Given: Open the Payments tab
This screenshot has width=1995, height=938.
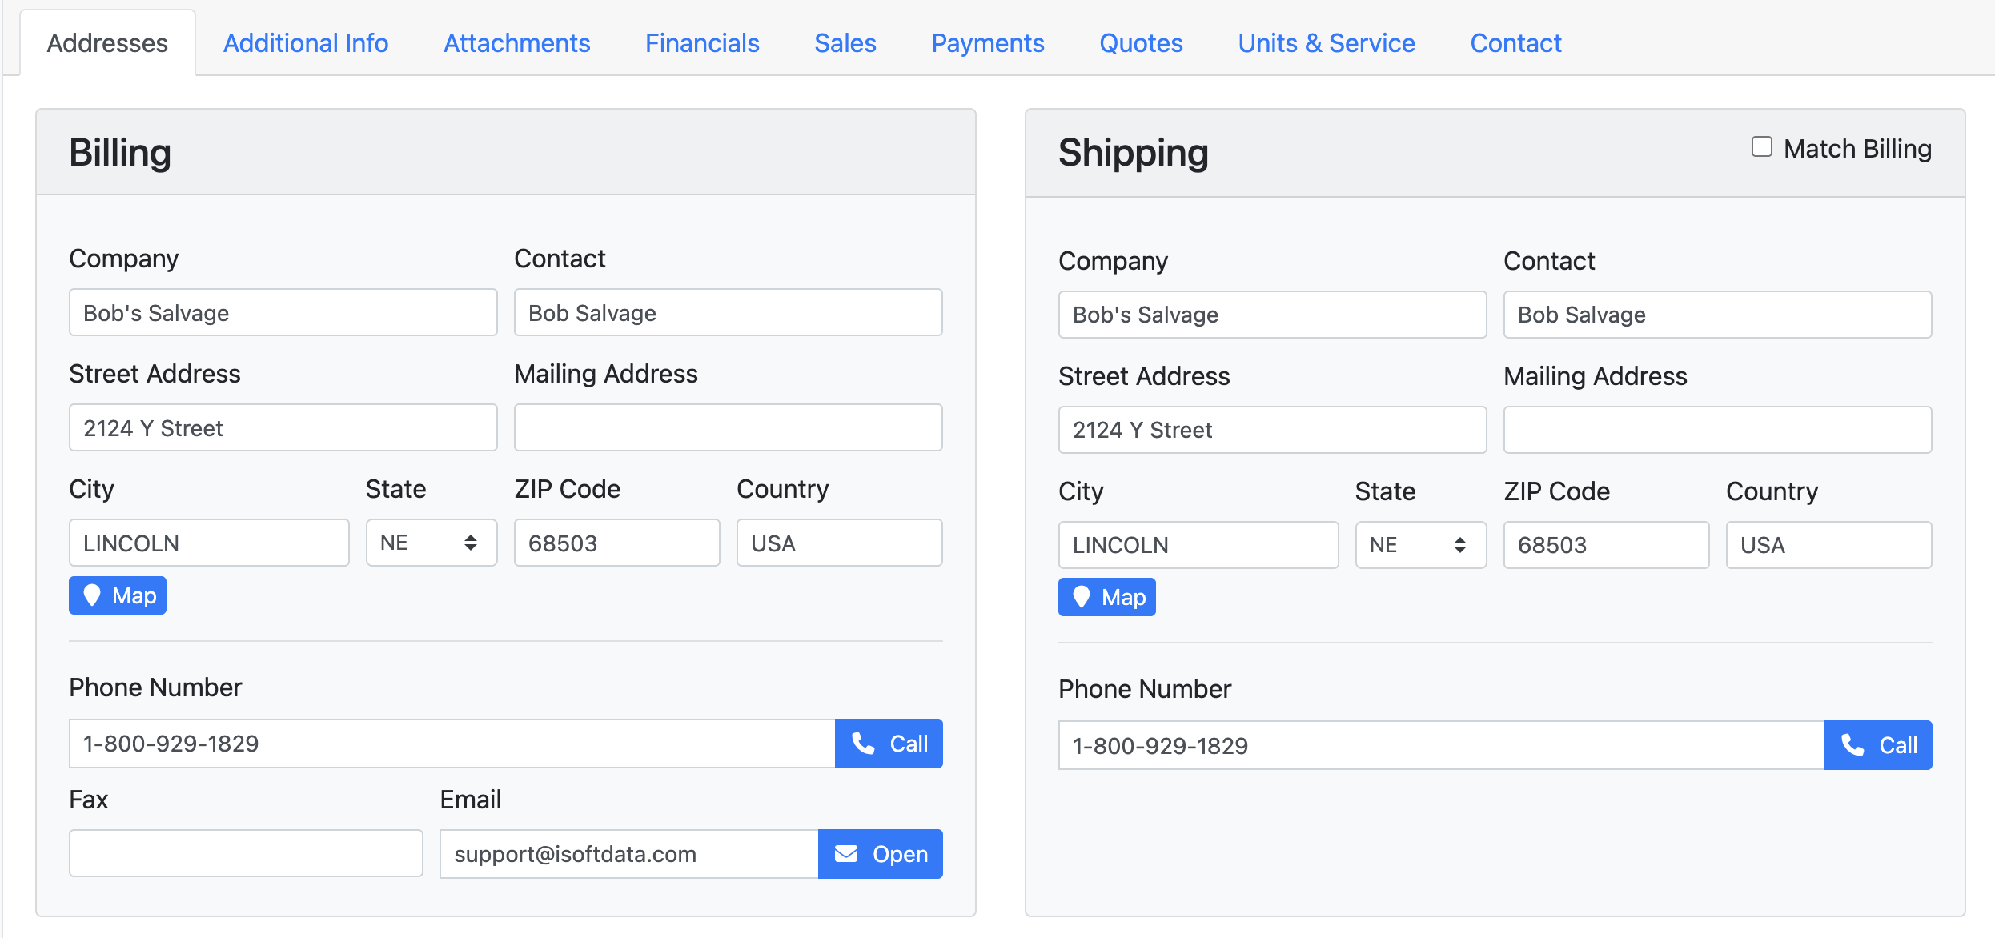Looking at the screenshot, I should [987, 43].
